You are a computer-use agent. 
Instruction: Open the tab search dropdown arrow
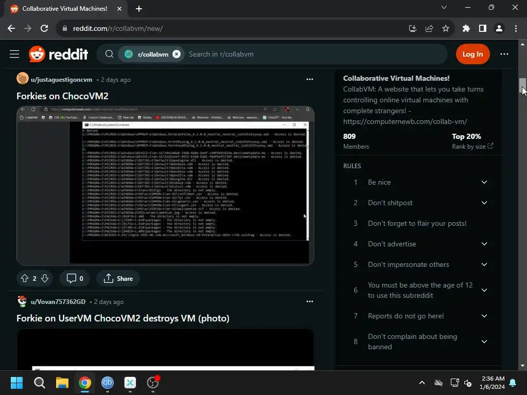pos(444,7)
